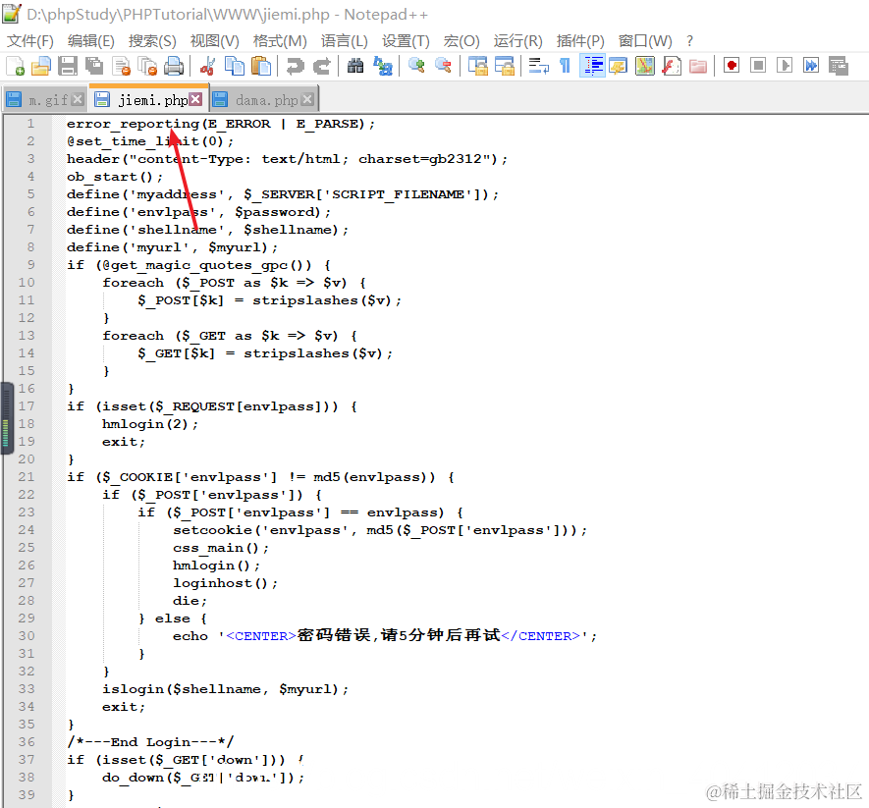
Task: Open user-defined language icon
Action: (x=618, y=66)
